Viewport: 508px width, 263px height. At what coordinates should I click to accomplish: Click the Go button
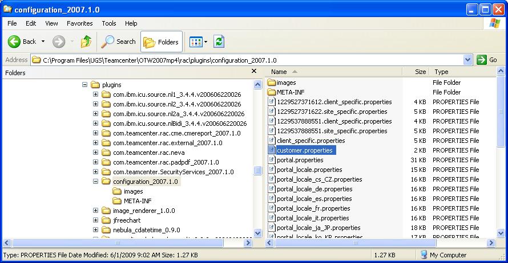point(487,60)
